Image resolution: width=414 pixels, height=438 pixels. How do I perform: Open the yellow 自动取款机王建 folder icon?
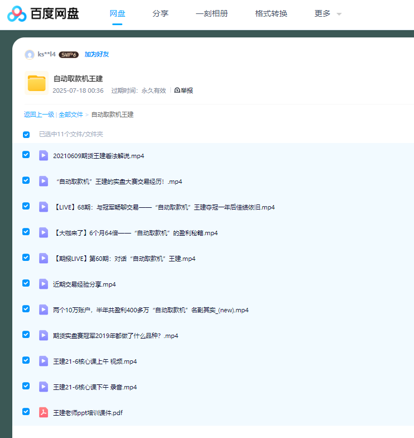[37, 83]
